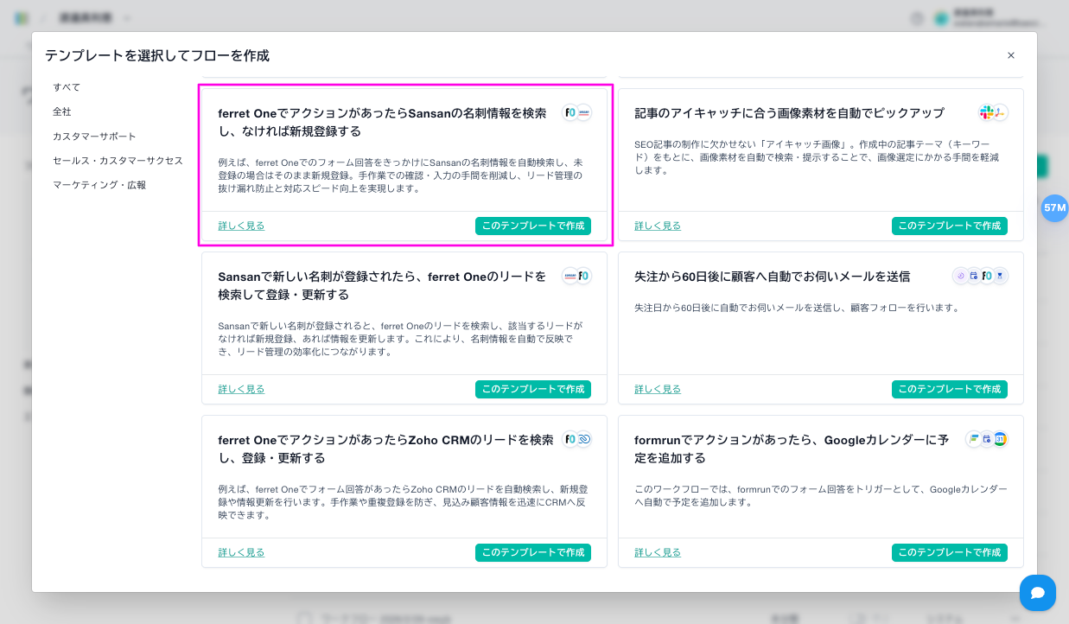Select the すべて category

[x=67, y=87]
